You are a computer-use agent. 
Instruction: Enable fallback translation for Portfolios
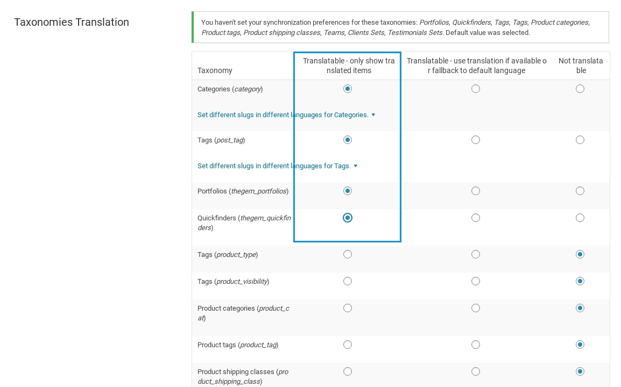(476, 191)
